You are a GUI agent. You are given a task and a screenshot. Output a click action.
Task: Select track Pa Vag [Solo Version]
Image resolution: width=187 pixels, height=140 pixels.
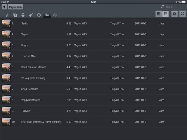(33, 78)
